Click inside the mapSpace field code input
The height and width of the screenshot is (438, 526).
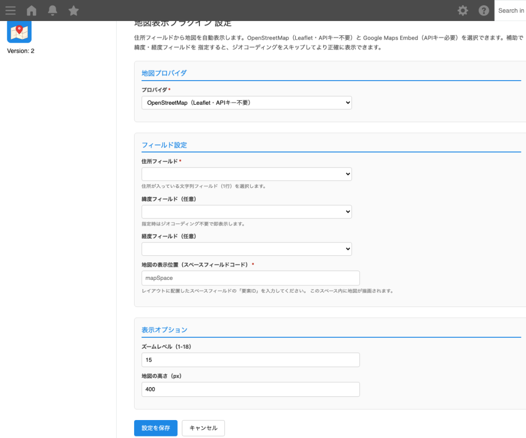250,278
